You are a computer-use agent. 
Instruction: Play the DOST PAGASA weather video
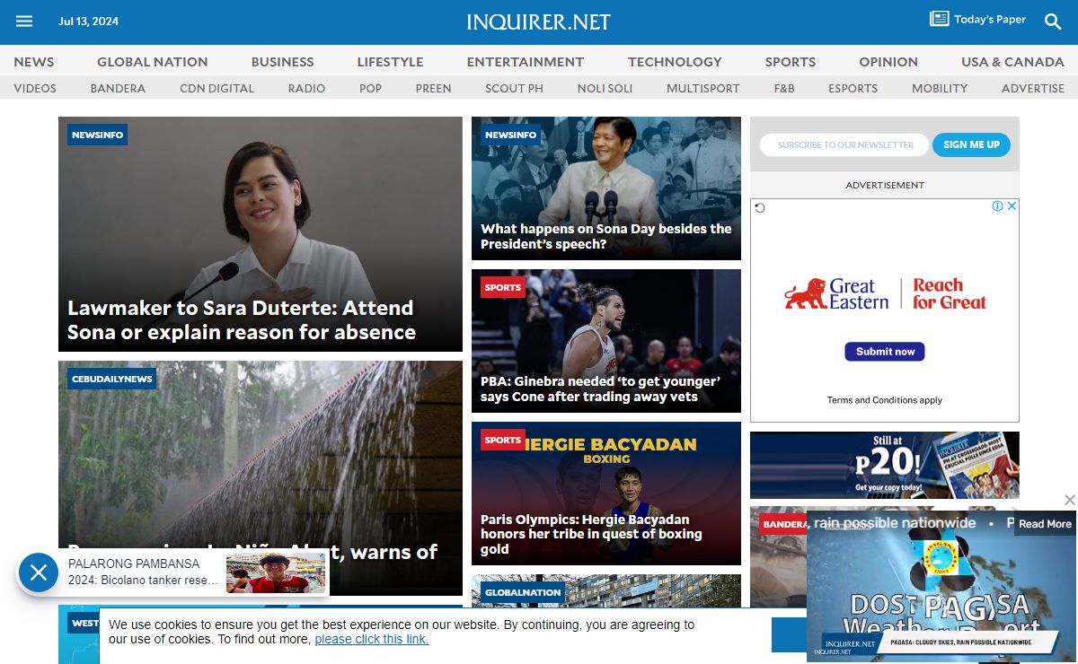(x=941, y=587)
